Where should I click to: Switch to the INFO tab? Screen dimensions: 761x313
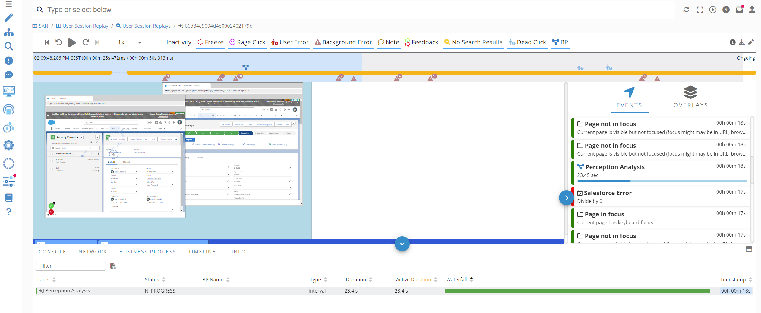point(238,252)
